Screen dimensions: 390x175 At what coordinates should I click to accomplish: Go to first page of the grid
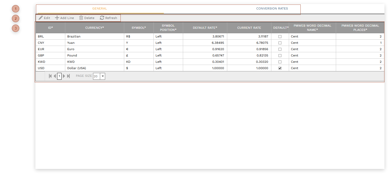(50, 76)
